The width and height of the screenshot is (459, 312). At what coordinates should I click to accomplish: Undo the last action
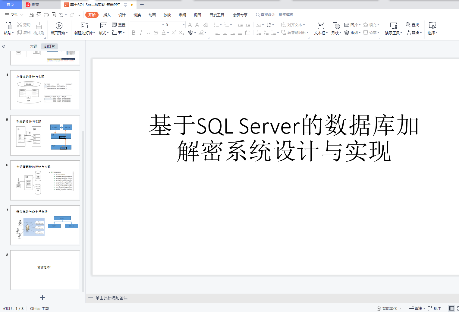[x=61, y=15]
